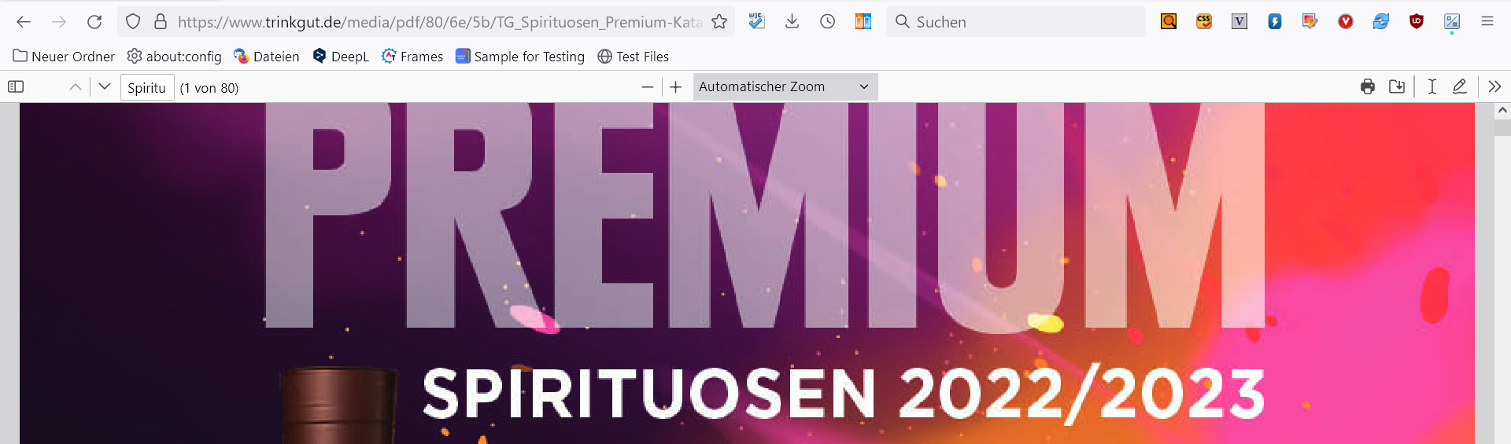Open the shield tracking protection panel
Screen dimensions: 1511x444
tap(133, 22)
